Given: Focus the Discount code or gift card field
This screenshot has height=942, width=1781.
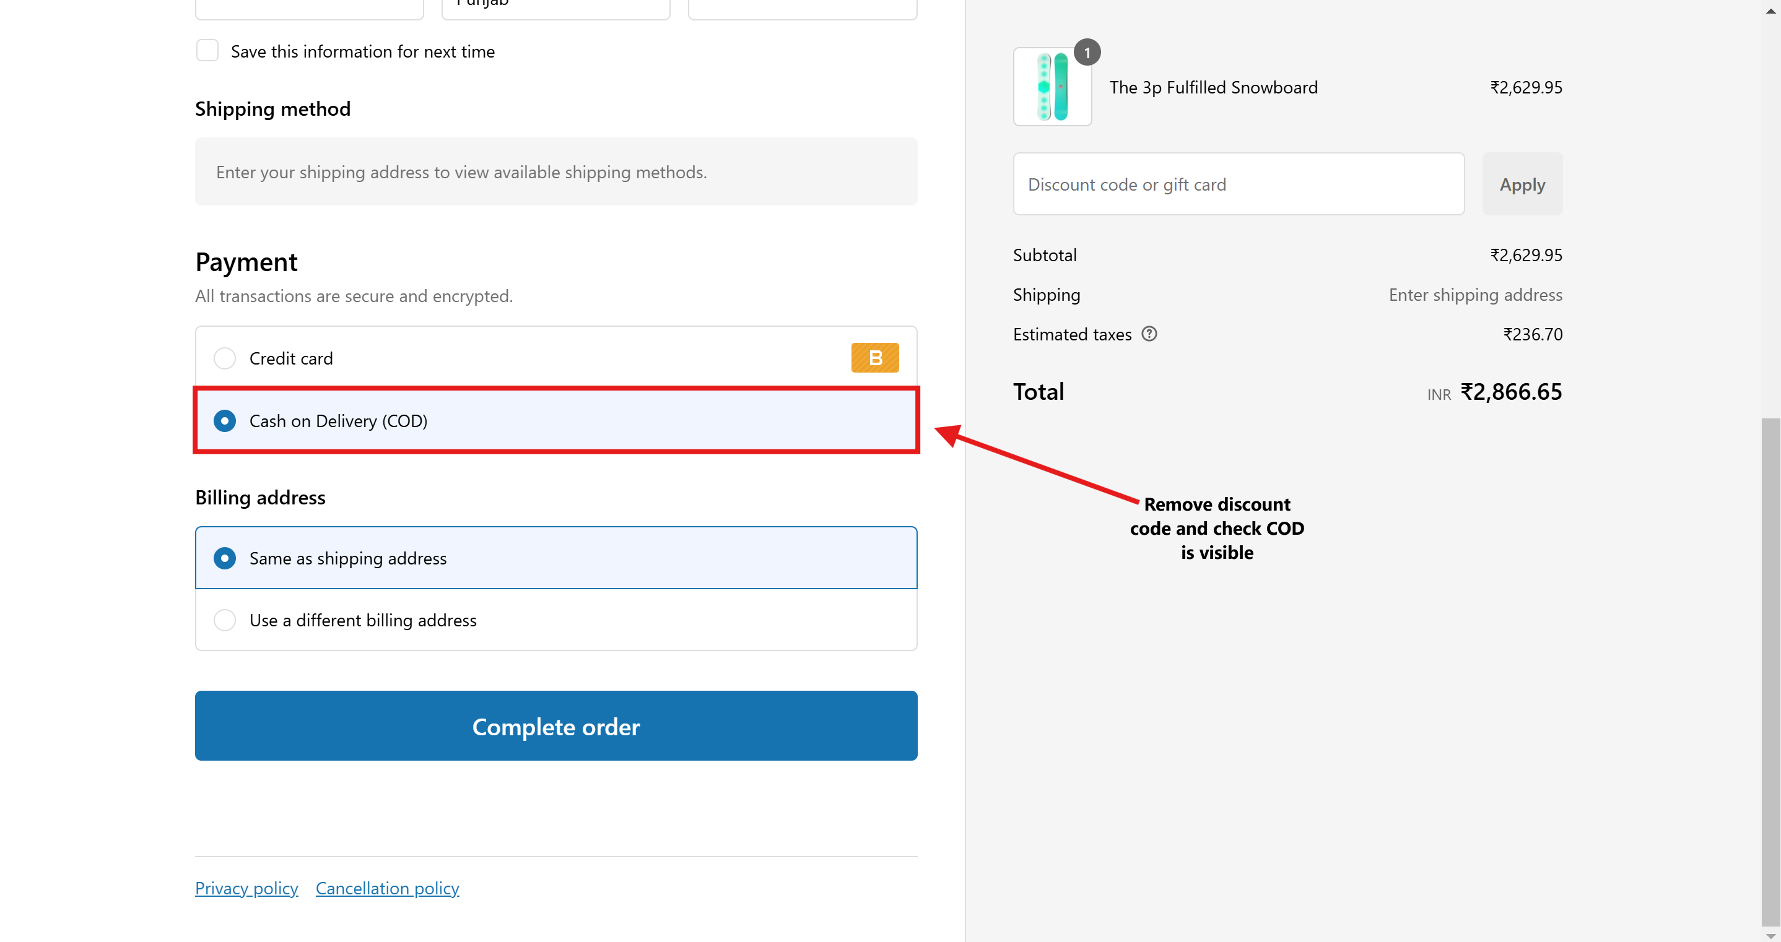Looking at the screenshot, I should click(x=1237, y=184).
